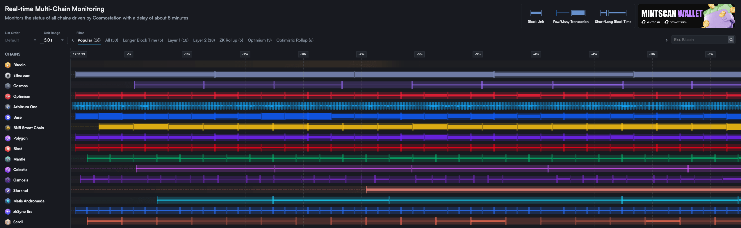This screenshot has width=741, height=228.
Task: Select the Optimism logo icon
Action: (x=8, y=97)
